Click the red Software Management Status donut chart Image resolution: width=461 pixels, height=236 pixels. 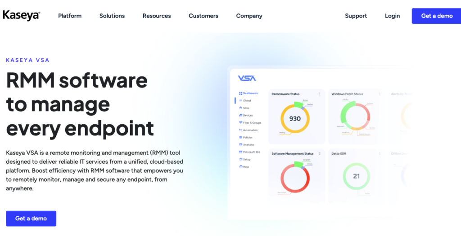point(295,177)
